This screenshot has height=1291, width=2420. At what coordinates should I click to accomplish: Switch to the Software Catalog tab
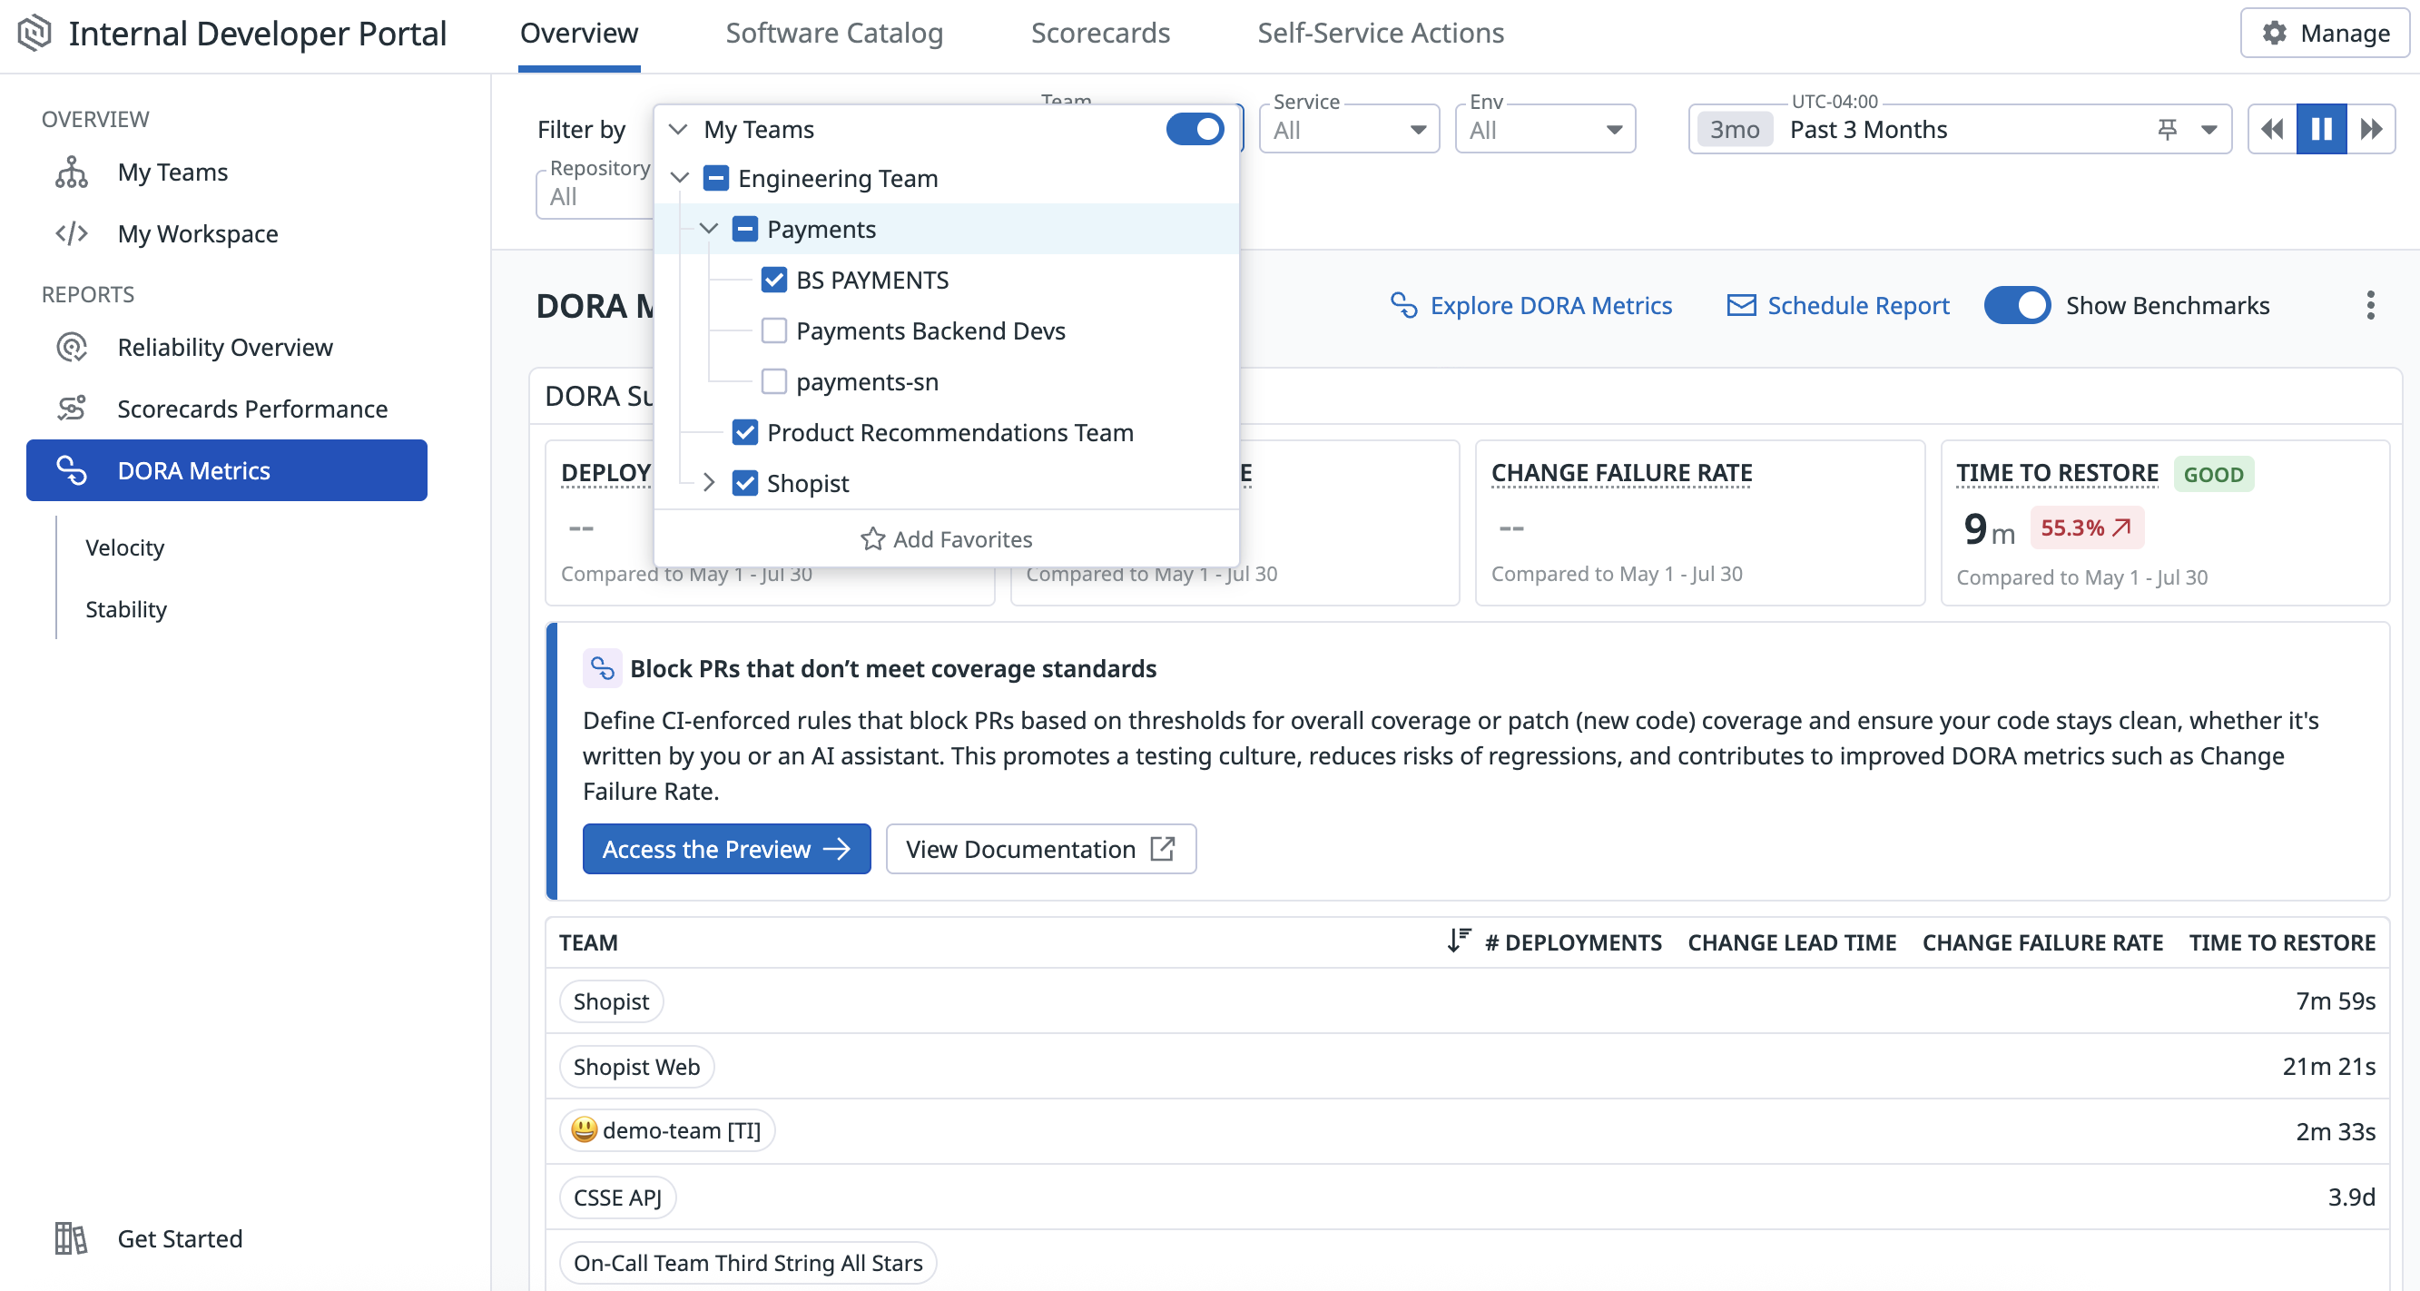tap(833, 33)
